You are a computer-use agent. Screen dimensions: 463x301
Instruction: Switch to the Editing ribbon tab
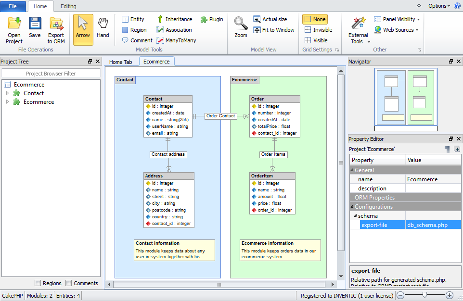tap(68, 6)
